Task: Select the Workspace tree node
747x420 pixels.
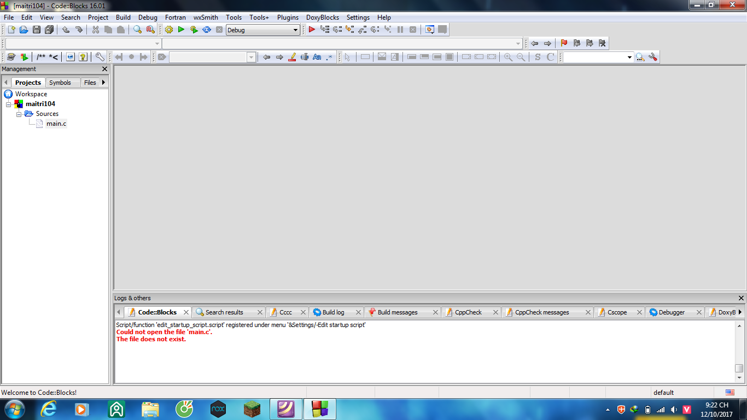Action: (31, 94)
